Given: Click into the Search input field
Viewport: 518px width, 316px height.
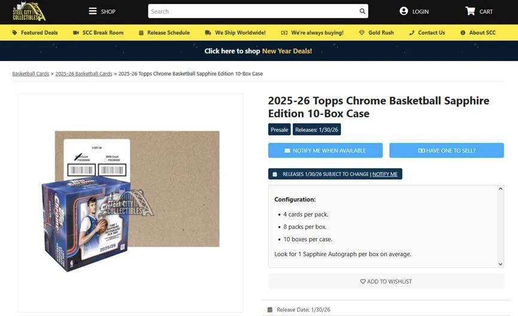Looking at the screenshot, I should (253, 11).
